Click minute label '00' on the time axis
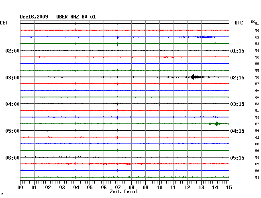 click(x=20, y=187)
